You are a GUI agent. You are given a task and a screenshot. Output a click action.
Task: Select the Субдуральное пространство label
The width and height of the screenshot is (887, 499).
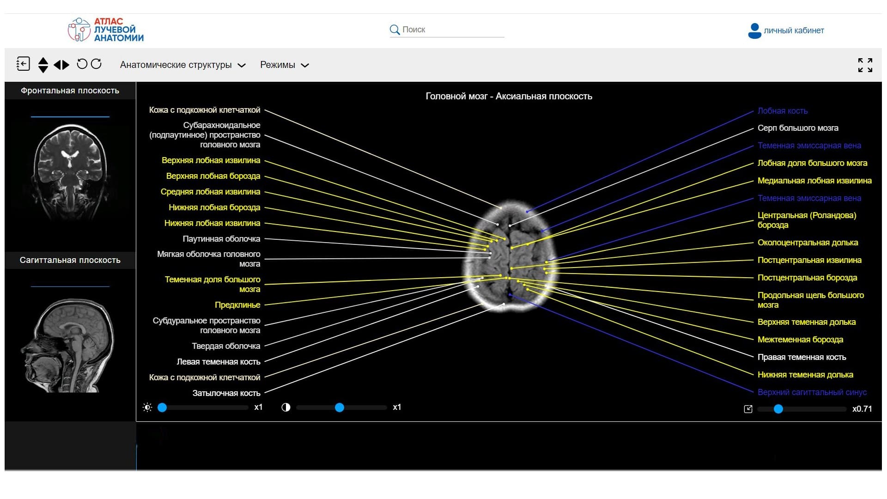[x=207, y=325]
